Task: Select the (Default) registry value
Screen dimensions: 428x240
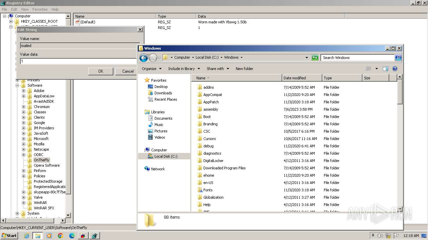Action: [88, 22]
